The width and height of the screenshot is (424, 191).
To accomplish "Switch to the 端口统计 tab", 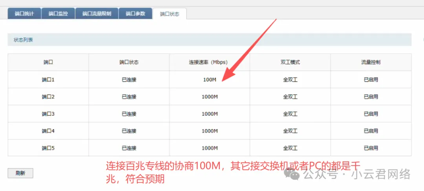I will [x=24, y=14].
